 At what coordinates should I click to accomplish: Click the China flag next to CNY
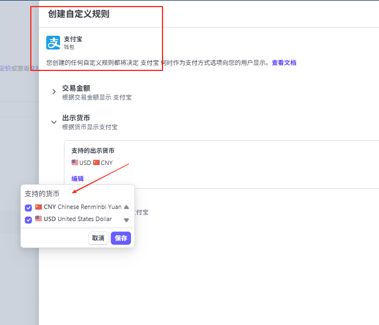(96, 162)
